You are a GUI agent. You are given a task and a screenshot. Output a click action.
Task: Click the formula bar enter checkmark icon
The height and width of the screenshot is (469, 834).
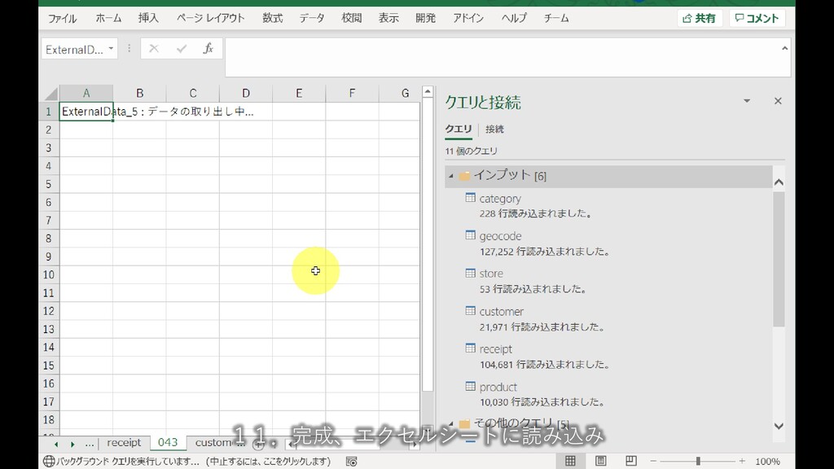[181, 49]
